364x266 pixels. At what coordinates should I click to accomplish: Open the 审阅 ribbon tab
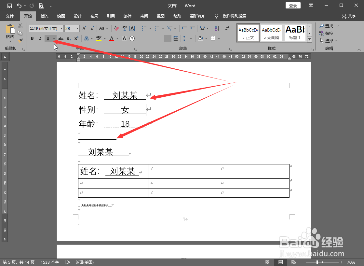tap(144, 16)
